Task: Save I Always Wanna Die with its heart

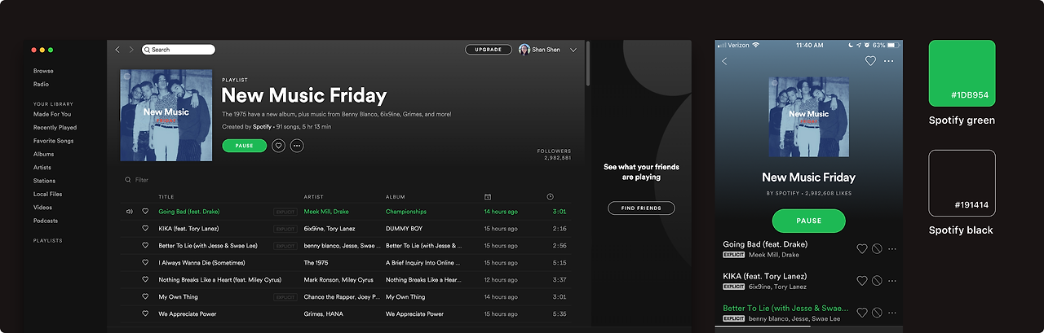Action: pos(145,263)
